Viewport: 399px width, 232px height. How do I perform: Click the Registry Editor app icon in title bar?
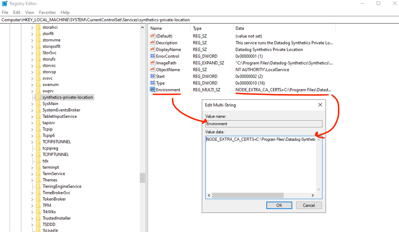pos(5,4)
